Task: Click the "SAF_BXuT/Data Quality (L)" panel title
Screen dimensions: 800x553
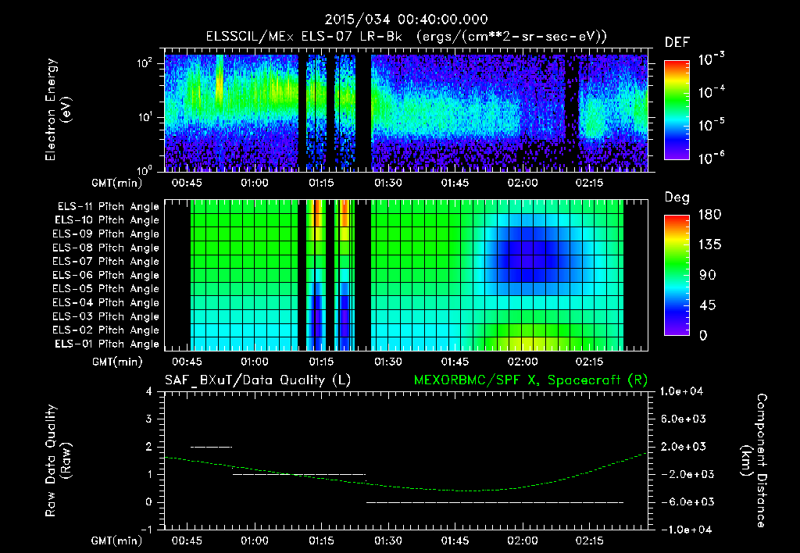Action: 258,380
